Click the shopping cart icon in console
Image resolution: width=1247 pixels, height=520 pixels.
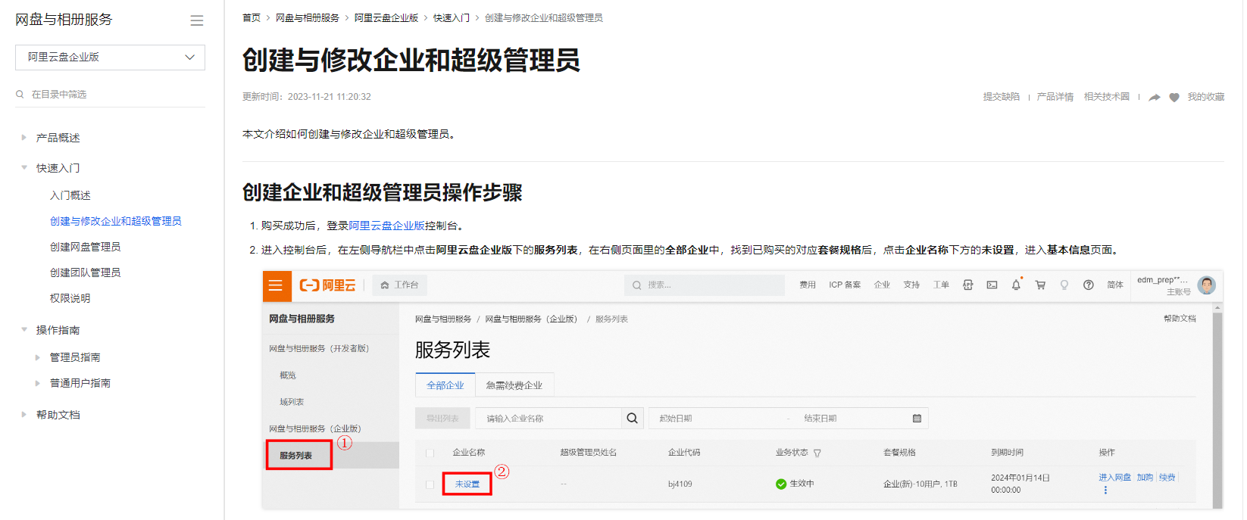(1040, 285)
